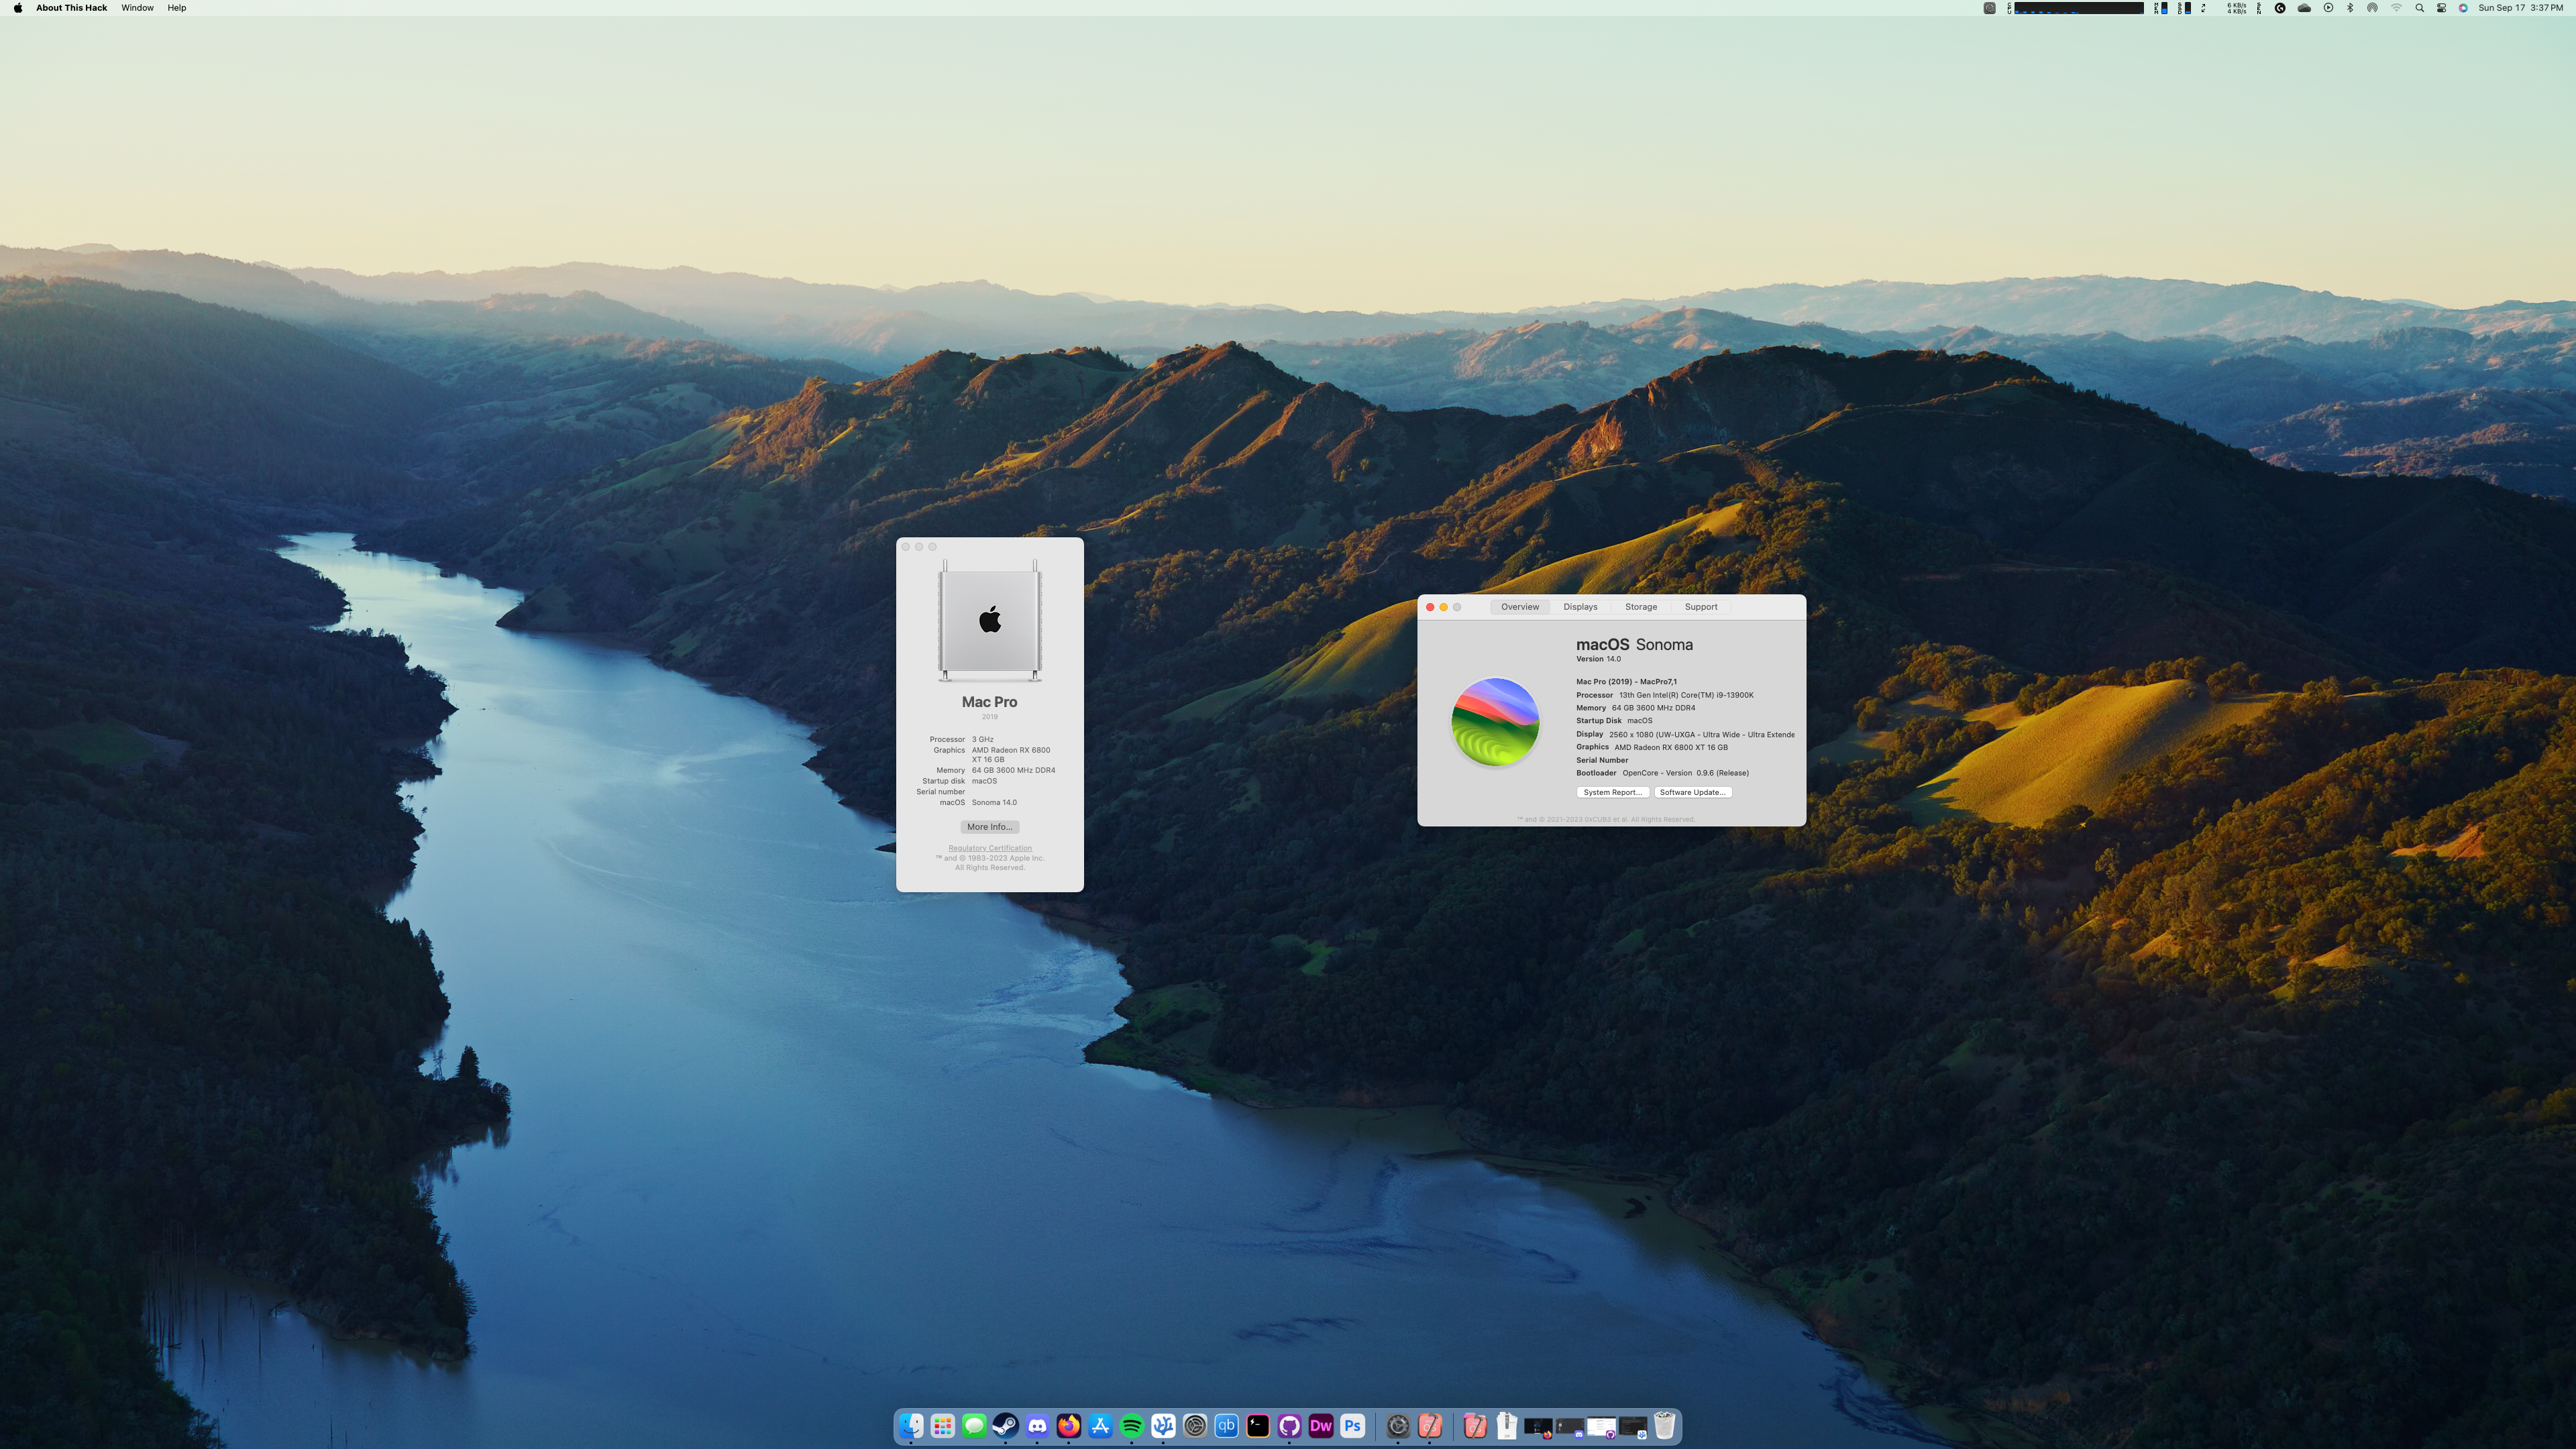Open the Trash in the dock
This screenshot has width=2576, height=1449.
pos(1664,1426)
